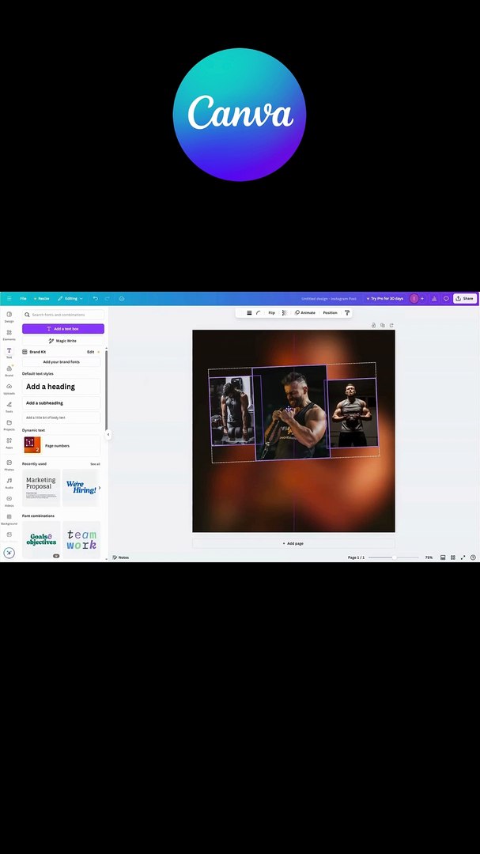Choose the We're Hiring text template
The height and width of the screenshot is (854, 480).
[81, 487]
